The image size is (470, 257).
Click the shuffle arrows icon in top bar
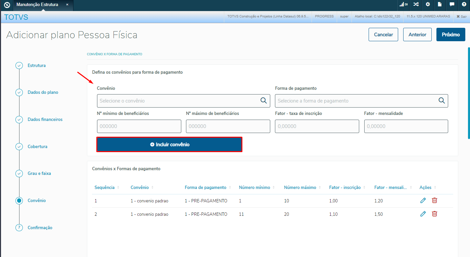[416, 4]
